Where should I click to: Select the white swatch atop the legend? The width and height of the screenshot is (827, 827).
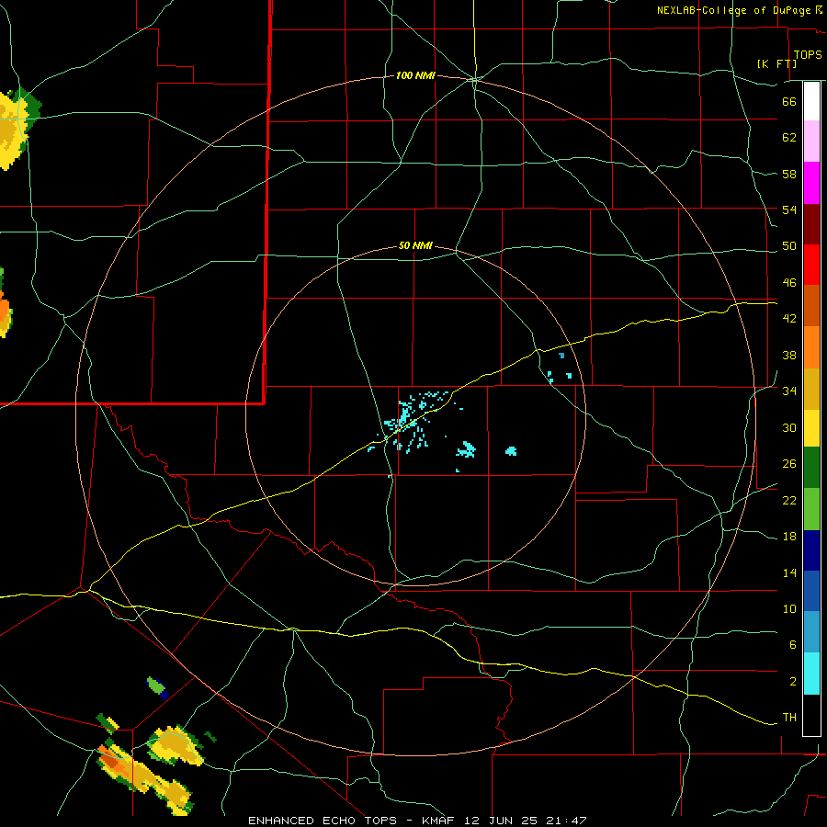click(x=811, y=101)
